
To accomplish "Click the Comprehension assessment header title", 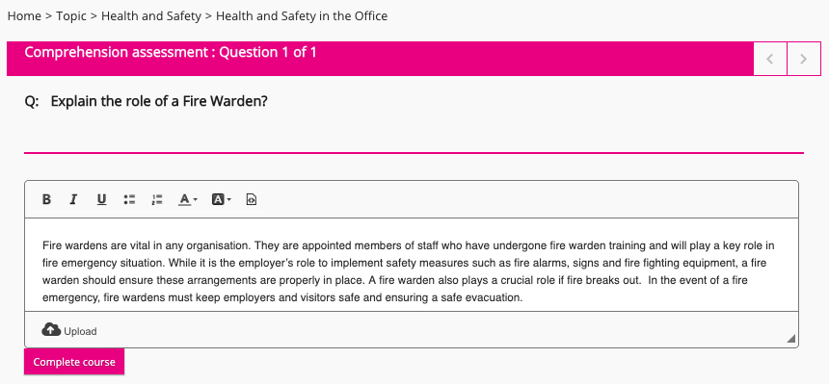I will pos(171,52).
